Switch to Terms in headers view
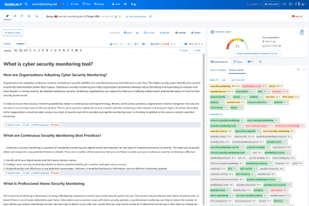The image size is (309, 206). click(x=218, y=70)
